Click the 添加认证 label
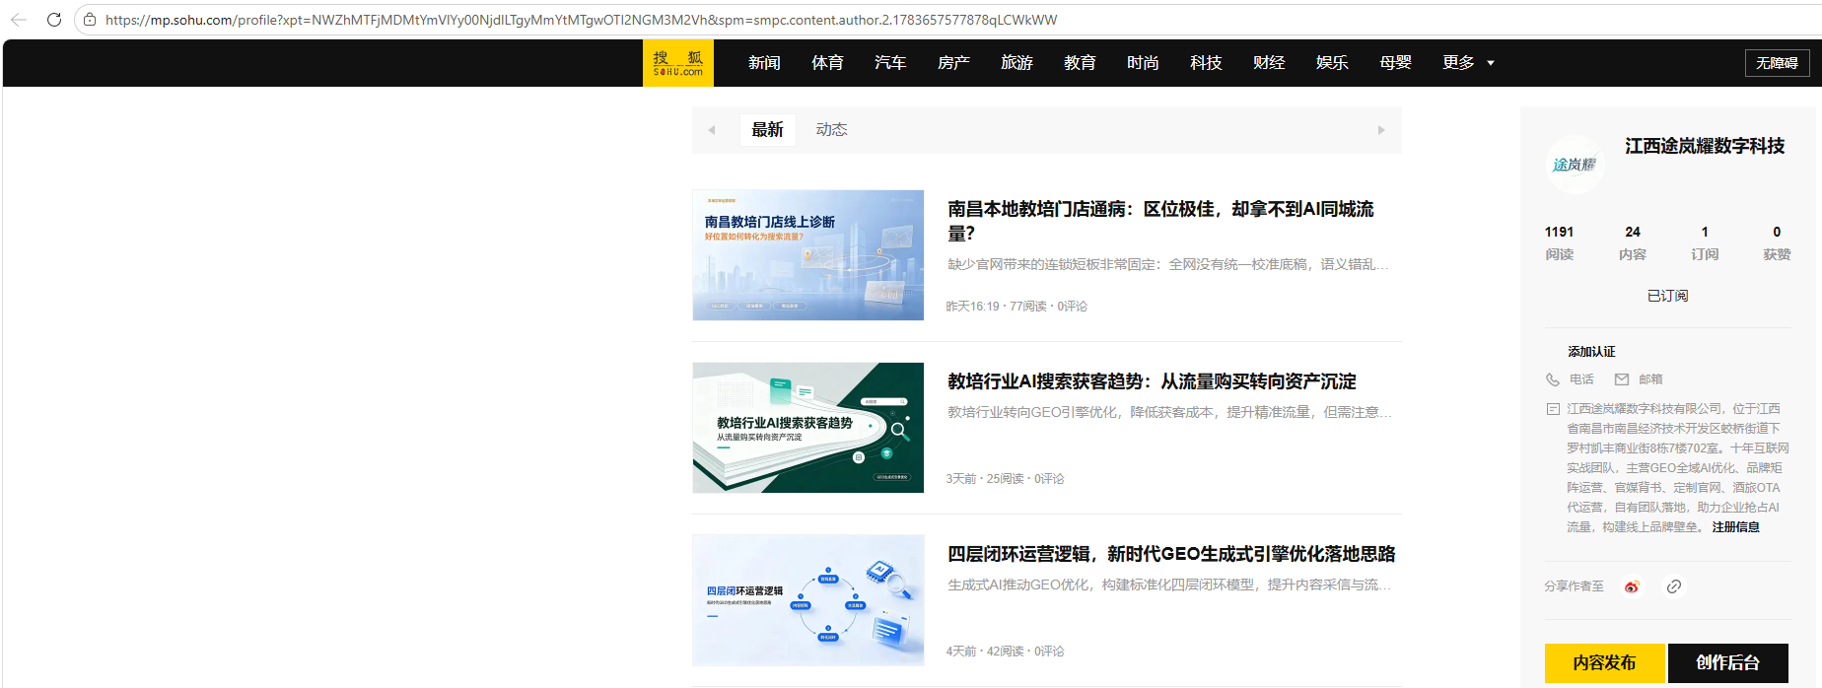Viewport: 1822px width, 688px height. tap(1591, 352)
